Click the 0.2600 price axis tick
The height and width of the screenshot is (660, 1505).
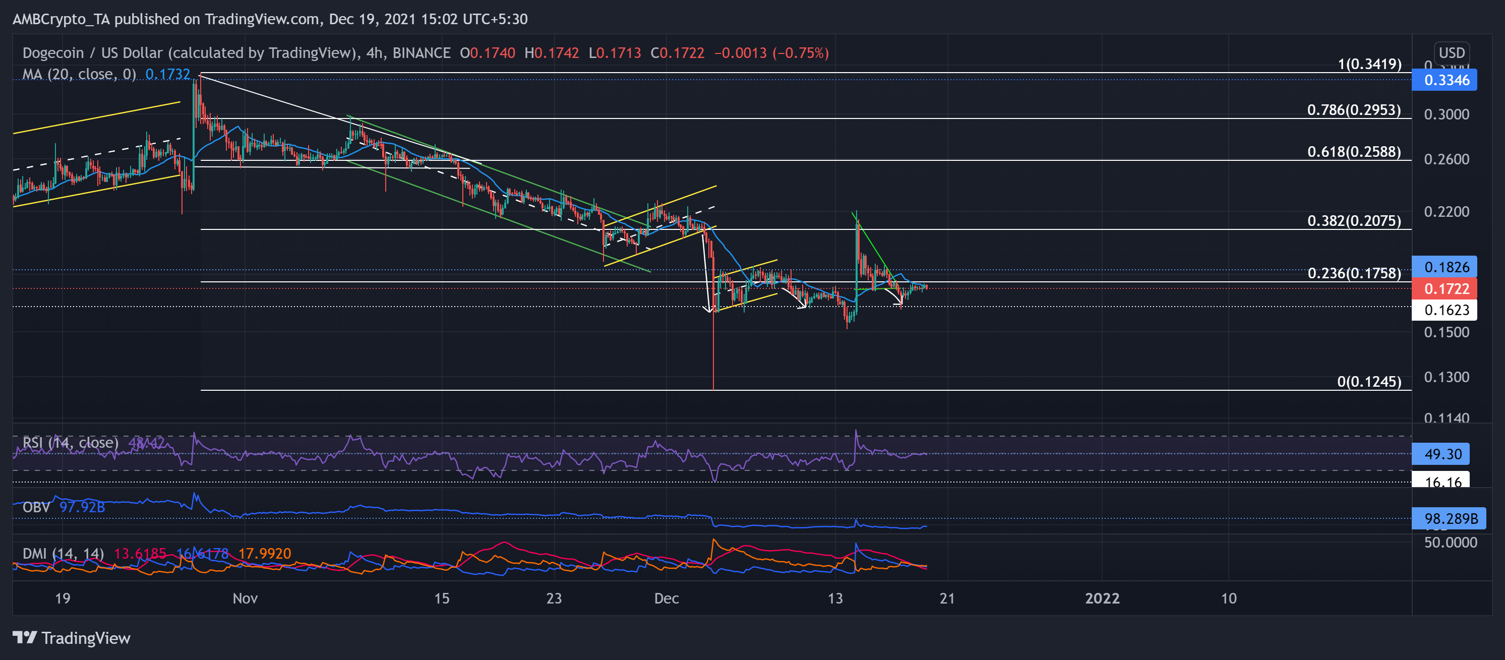[1447, 159]
